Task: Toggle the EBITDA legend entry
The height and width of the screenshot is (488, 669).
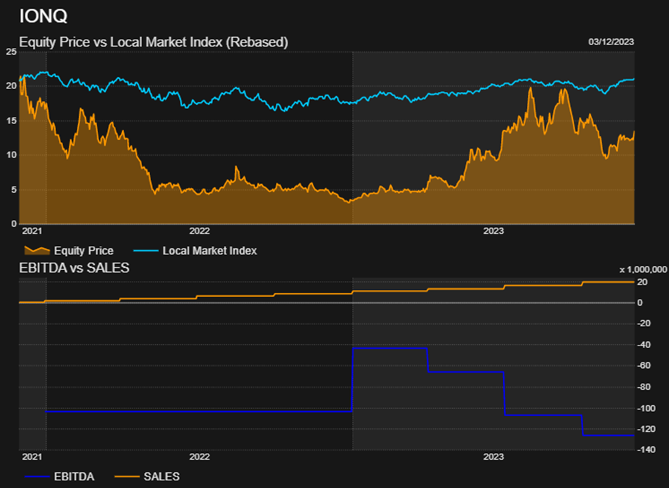Action: point(60,476)
